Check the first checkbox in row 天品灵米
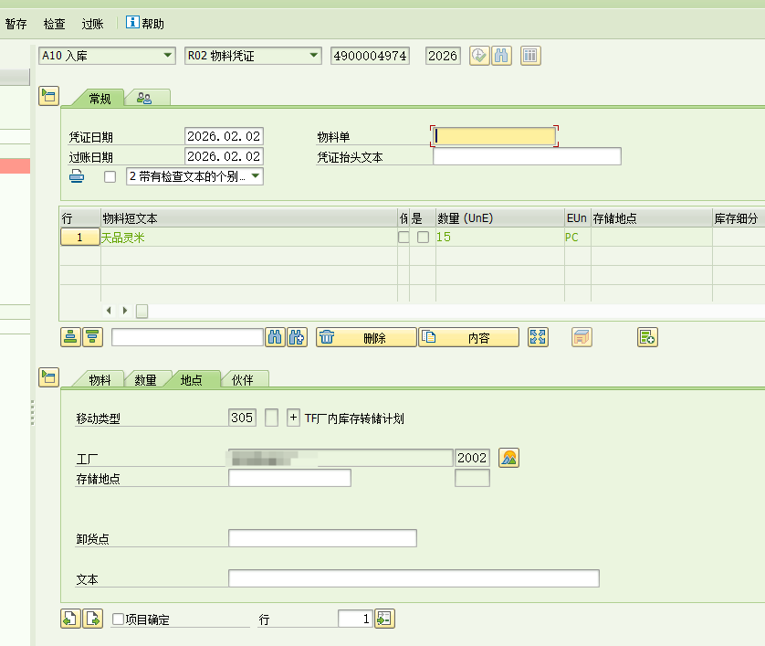This screenshot has width=765, height=646. 403,238
